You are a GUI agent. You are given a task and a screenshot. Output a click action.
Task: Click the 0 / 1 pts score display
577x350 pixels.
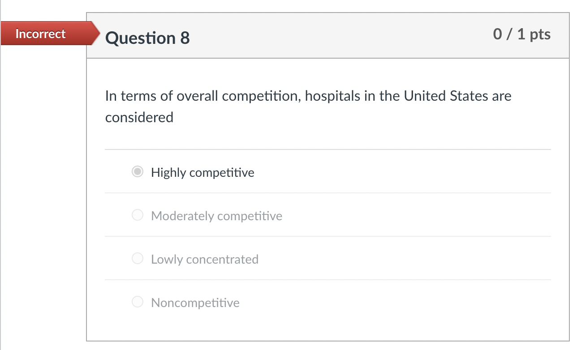[522, 34]
